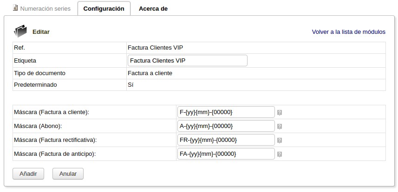This screenshot has height=192, width=398.
Task: Click the Ref. value Factura Clientes VIP text
Action: click(158, 48)
